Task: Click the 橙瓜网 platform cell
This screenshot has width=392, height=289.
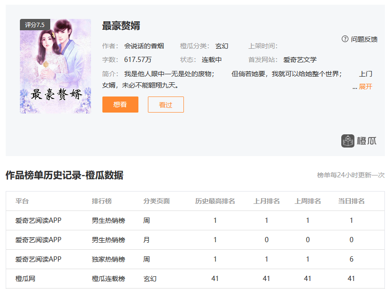Action: coord(25,279)
